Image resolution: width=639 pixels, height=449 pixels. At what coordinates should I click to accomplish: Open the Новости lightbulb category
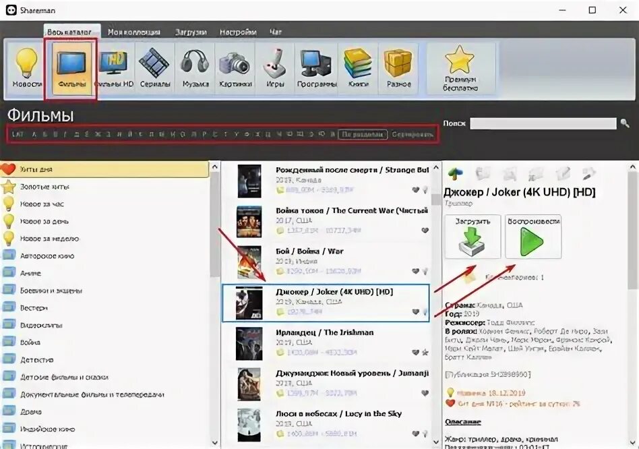tap(26, 69)
